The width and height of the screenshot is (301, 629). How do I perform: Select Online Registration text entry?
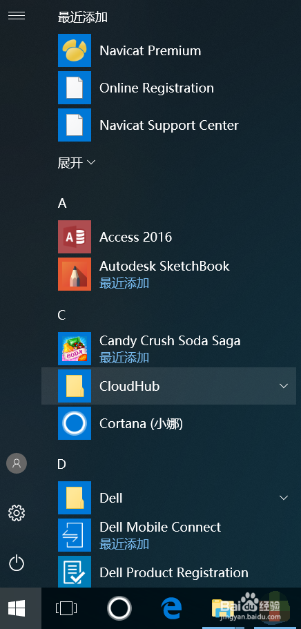[157, 88]
